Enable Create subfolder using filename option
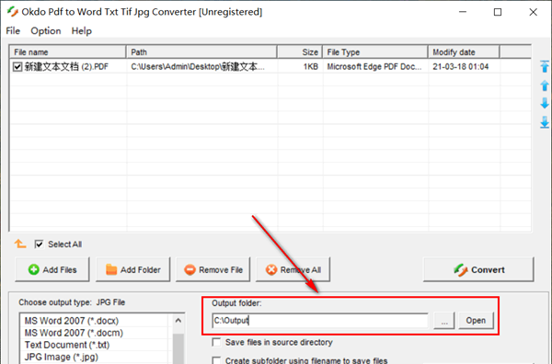Screen dimensions: 552x364 coord(216,360)
